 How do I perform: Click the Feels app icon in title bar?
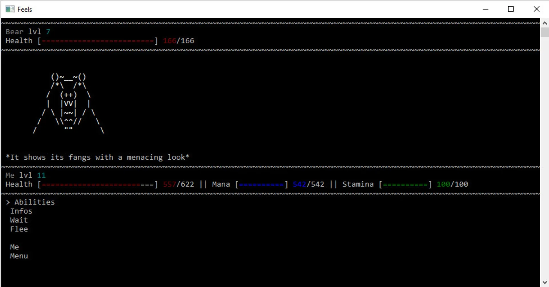(x=10, y=9)
